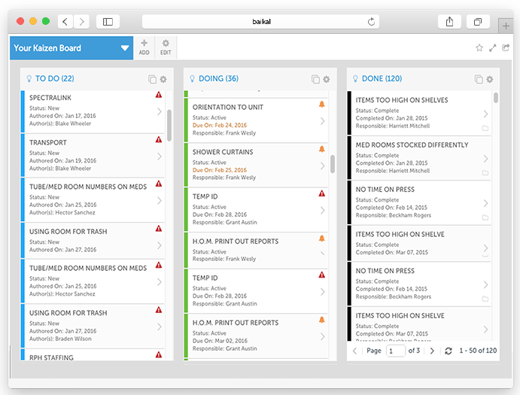Click the bell icon on SHOWER CURTAINS card
520x395 pixels.
click(322, 149)
